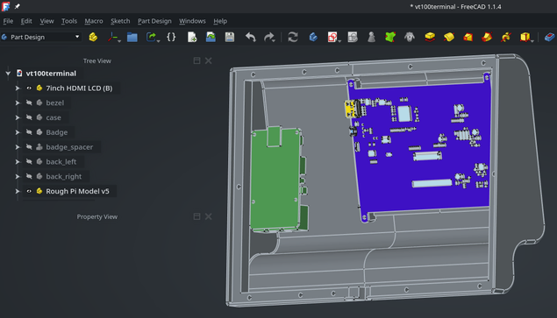Click the Refresh recompute icon
The image size is (557, 318).
click(293, 37)
